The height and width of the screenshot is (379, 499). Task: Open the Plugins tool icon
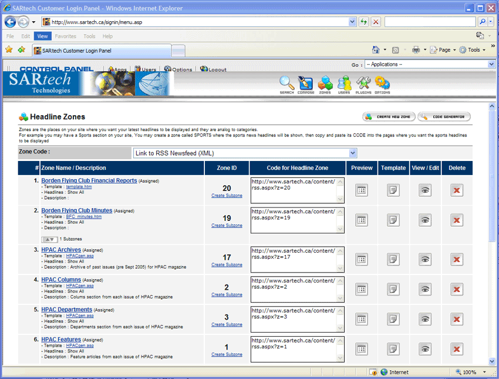(x=363, y=85)
